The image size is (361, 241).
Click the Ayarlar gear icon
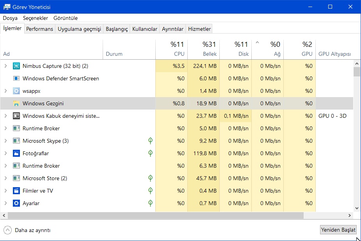[x=16, y=203]
